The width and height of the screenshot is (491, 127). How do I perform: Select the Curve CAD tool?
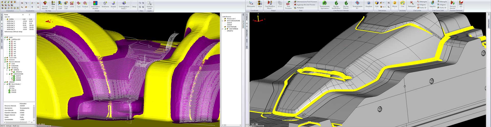click(x=66, y=5)
